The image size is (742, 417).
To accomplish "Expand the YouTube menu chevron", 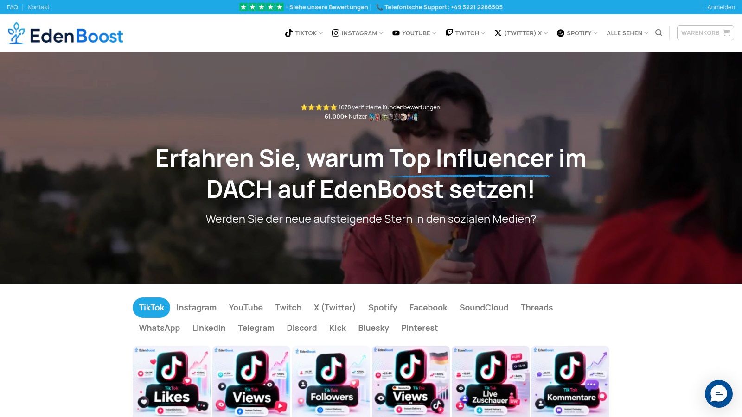I will coord(434,33).
